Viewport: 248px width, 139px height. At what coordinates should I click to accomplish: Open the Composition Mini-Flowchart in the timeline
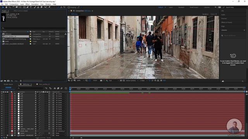46,88
